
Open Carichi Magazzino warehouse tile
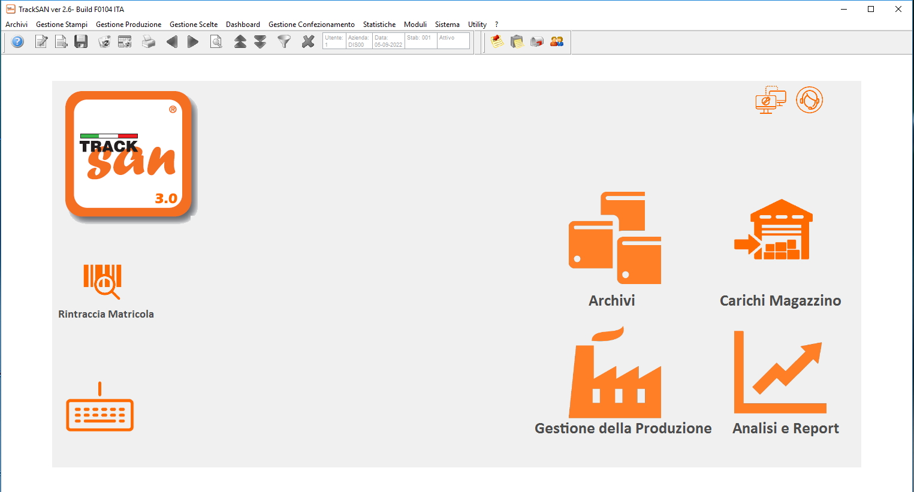pyautogui.click(x=773, y=230)
